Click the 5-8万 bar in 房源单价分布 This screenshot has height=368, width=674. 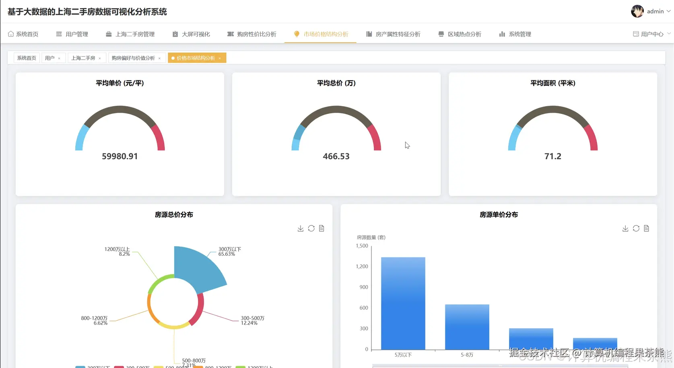pos(467,327)
